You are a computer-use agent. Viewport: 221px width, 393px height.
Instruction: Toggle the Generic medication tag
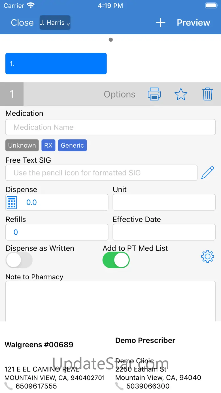click(x=72, y=145)
